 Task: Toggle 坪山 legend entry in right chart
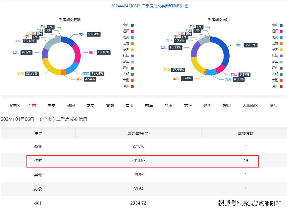pyautogui.click(x=277, y=68)
